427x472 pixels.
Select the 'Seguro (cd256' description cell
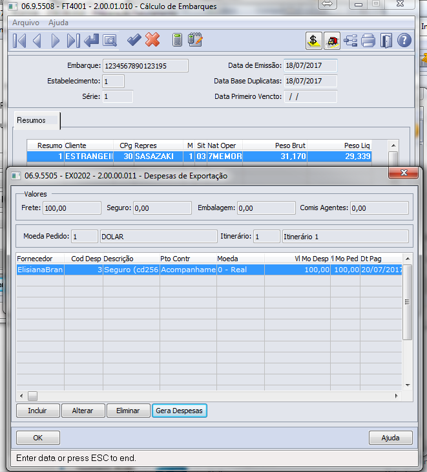(131, 270)
